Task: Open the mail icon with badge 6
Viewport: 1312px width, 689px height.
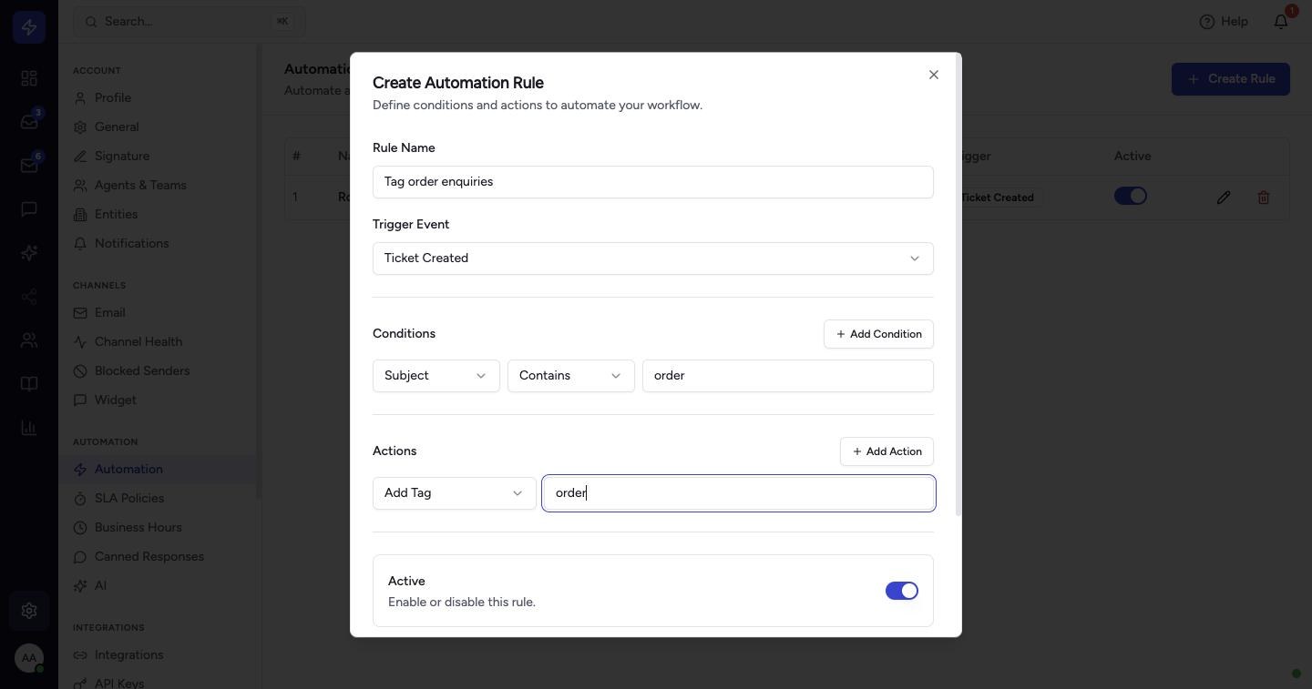Action: click(x=29, y=166)
